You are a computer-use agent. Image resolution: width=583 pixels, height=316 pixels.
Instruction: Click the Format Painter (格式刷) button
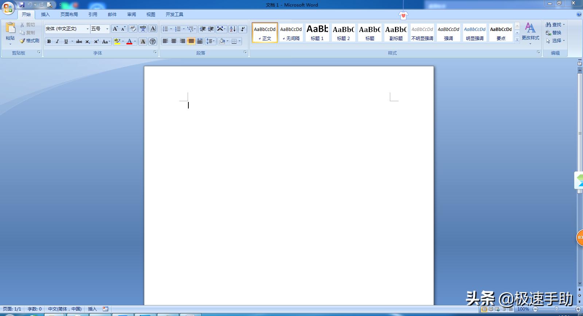coord(30,41)
